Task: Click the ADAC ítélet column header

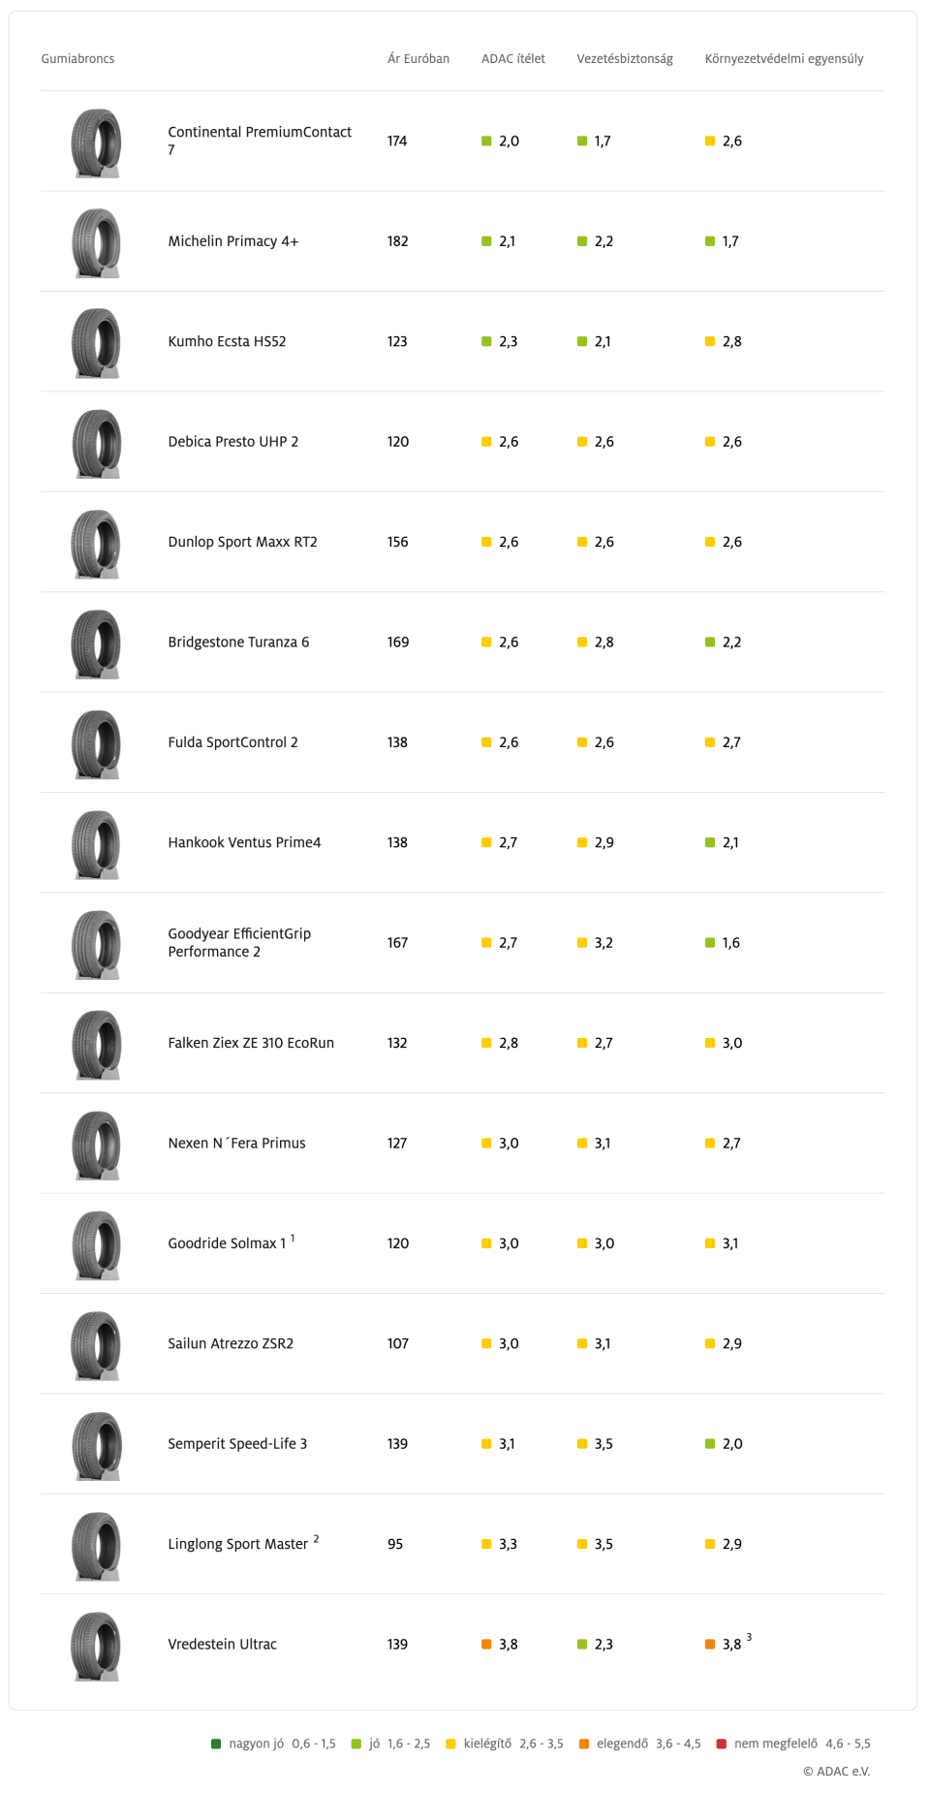Action: click(x=512, y=58)
